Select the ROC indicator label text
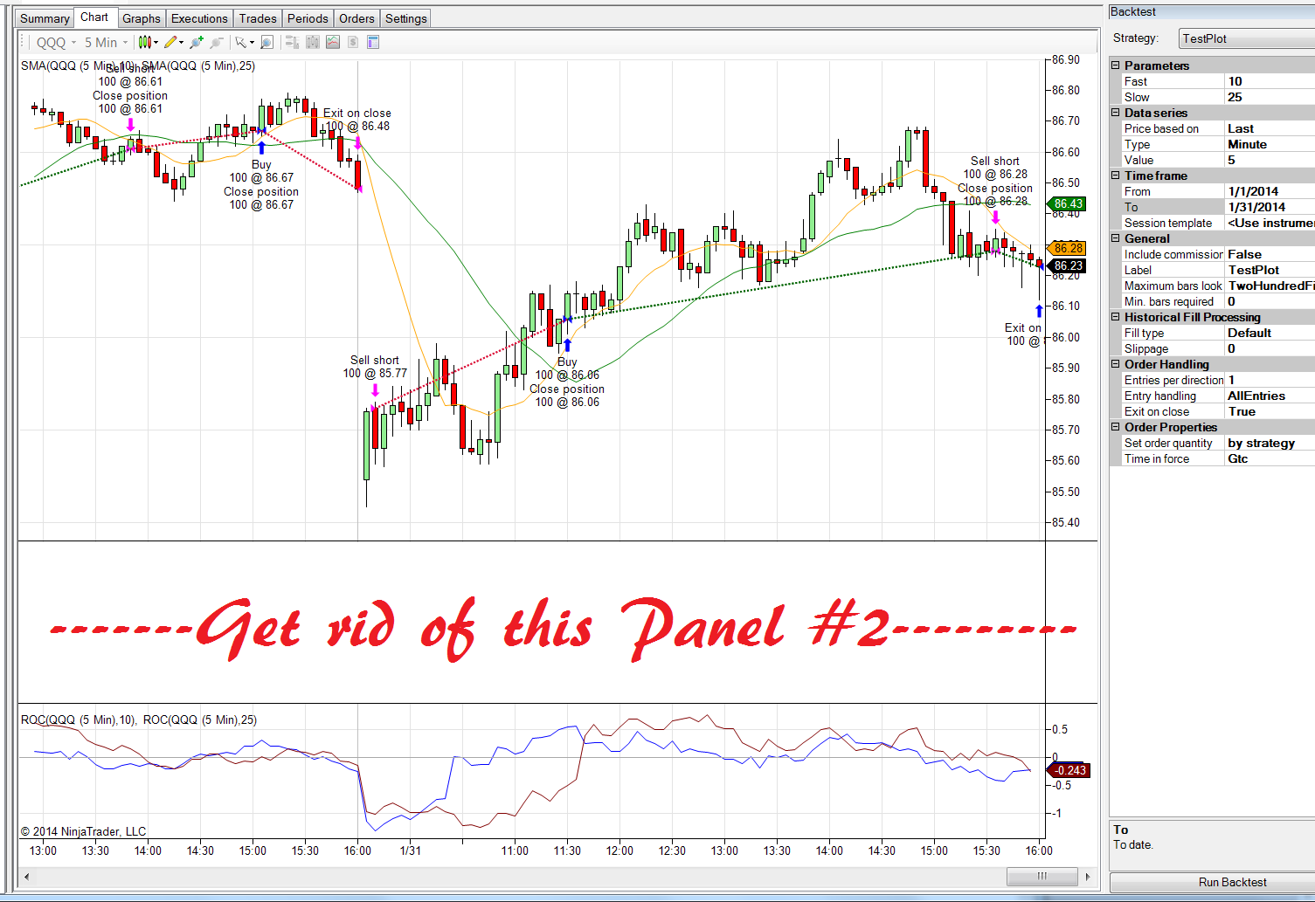 139,720
